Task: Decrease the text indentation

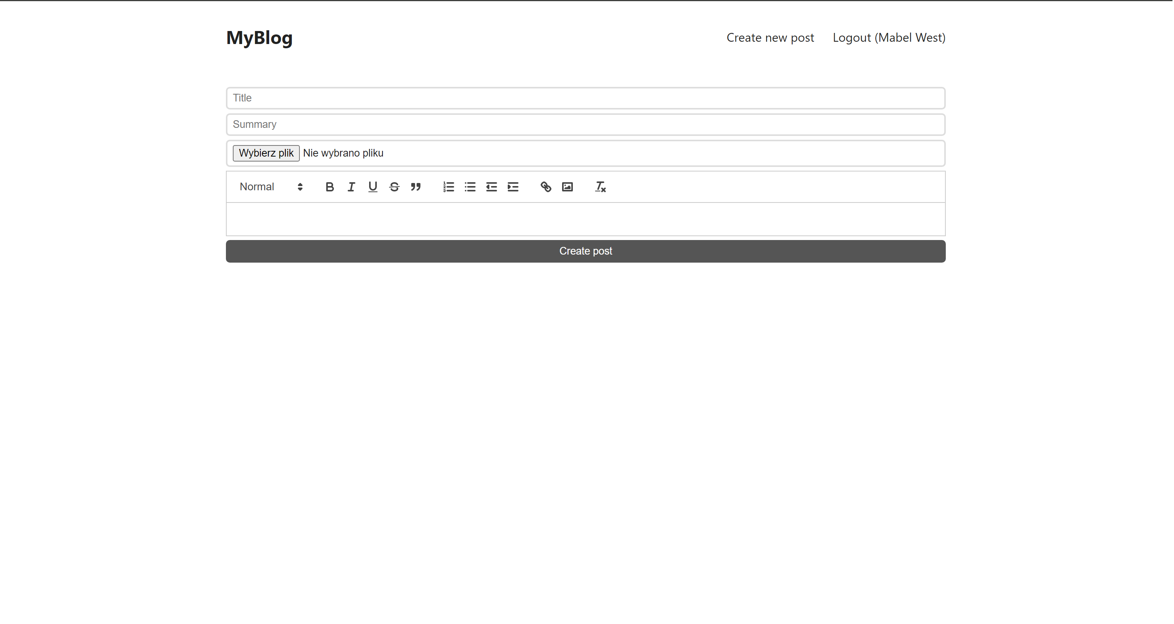Action: coord(491,187)
